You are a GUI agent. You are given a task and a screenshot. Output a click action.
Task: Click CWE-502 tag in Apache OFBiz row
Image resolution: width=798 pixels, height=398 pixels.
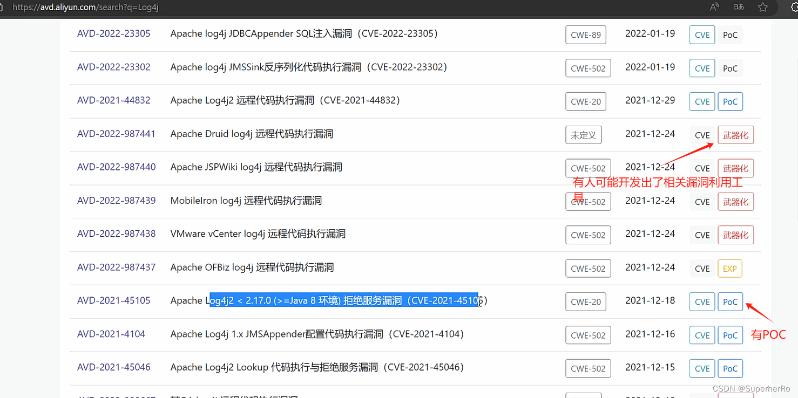(588, 269)
